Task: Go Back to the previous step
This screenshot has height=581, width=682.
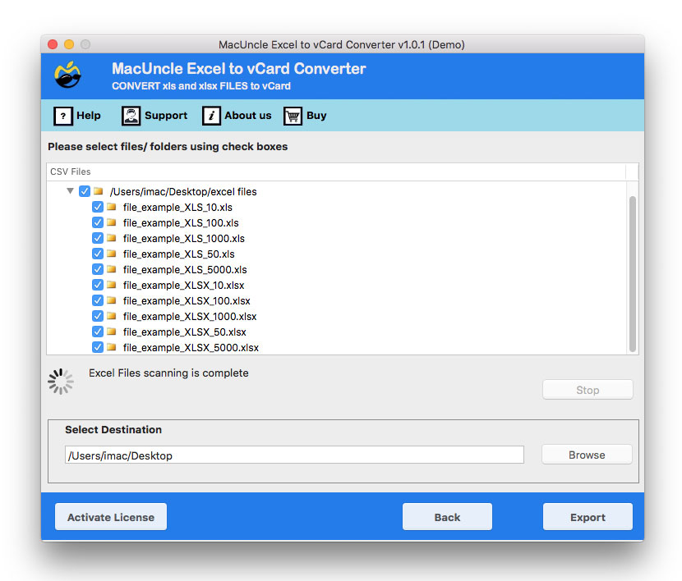Action: coord(447,517)
